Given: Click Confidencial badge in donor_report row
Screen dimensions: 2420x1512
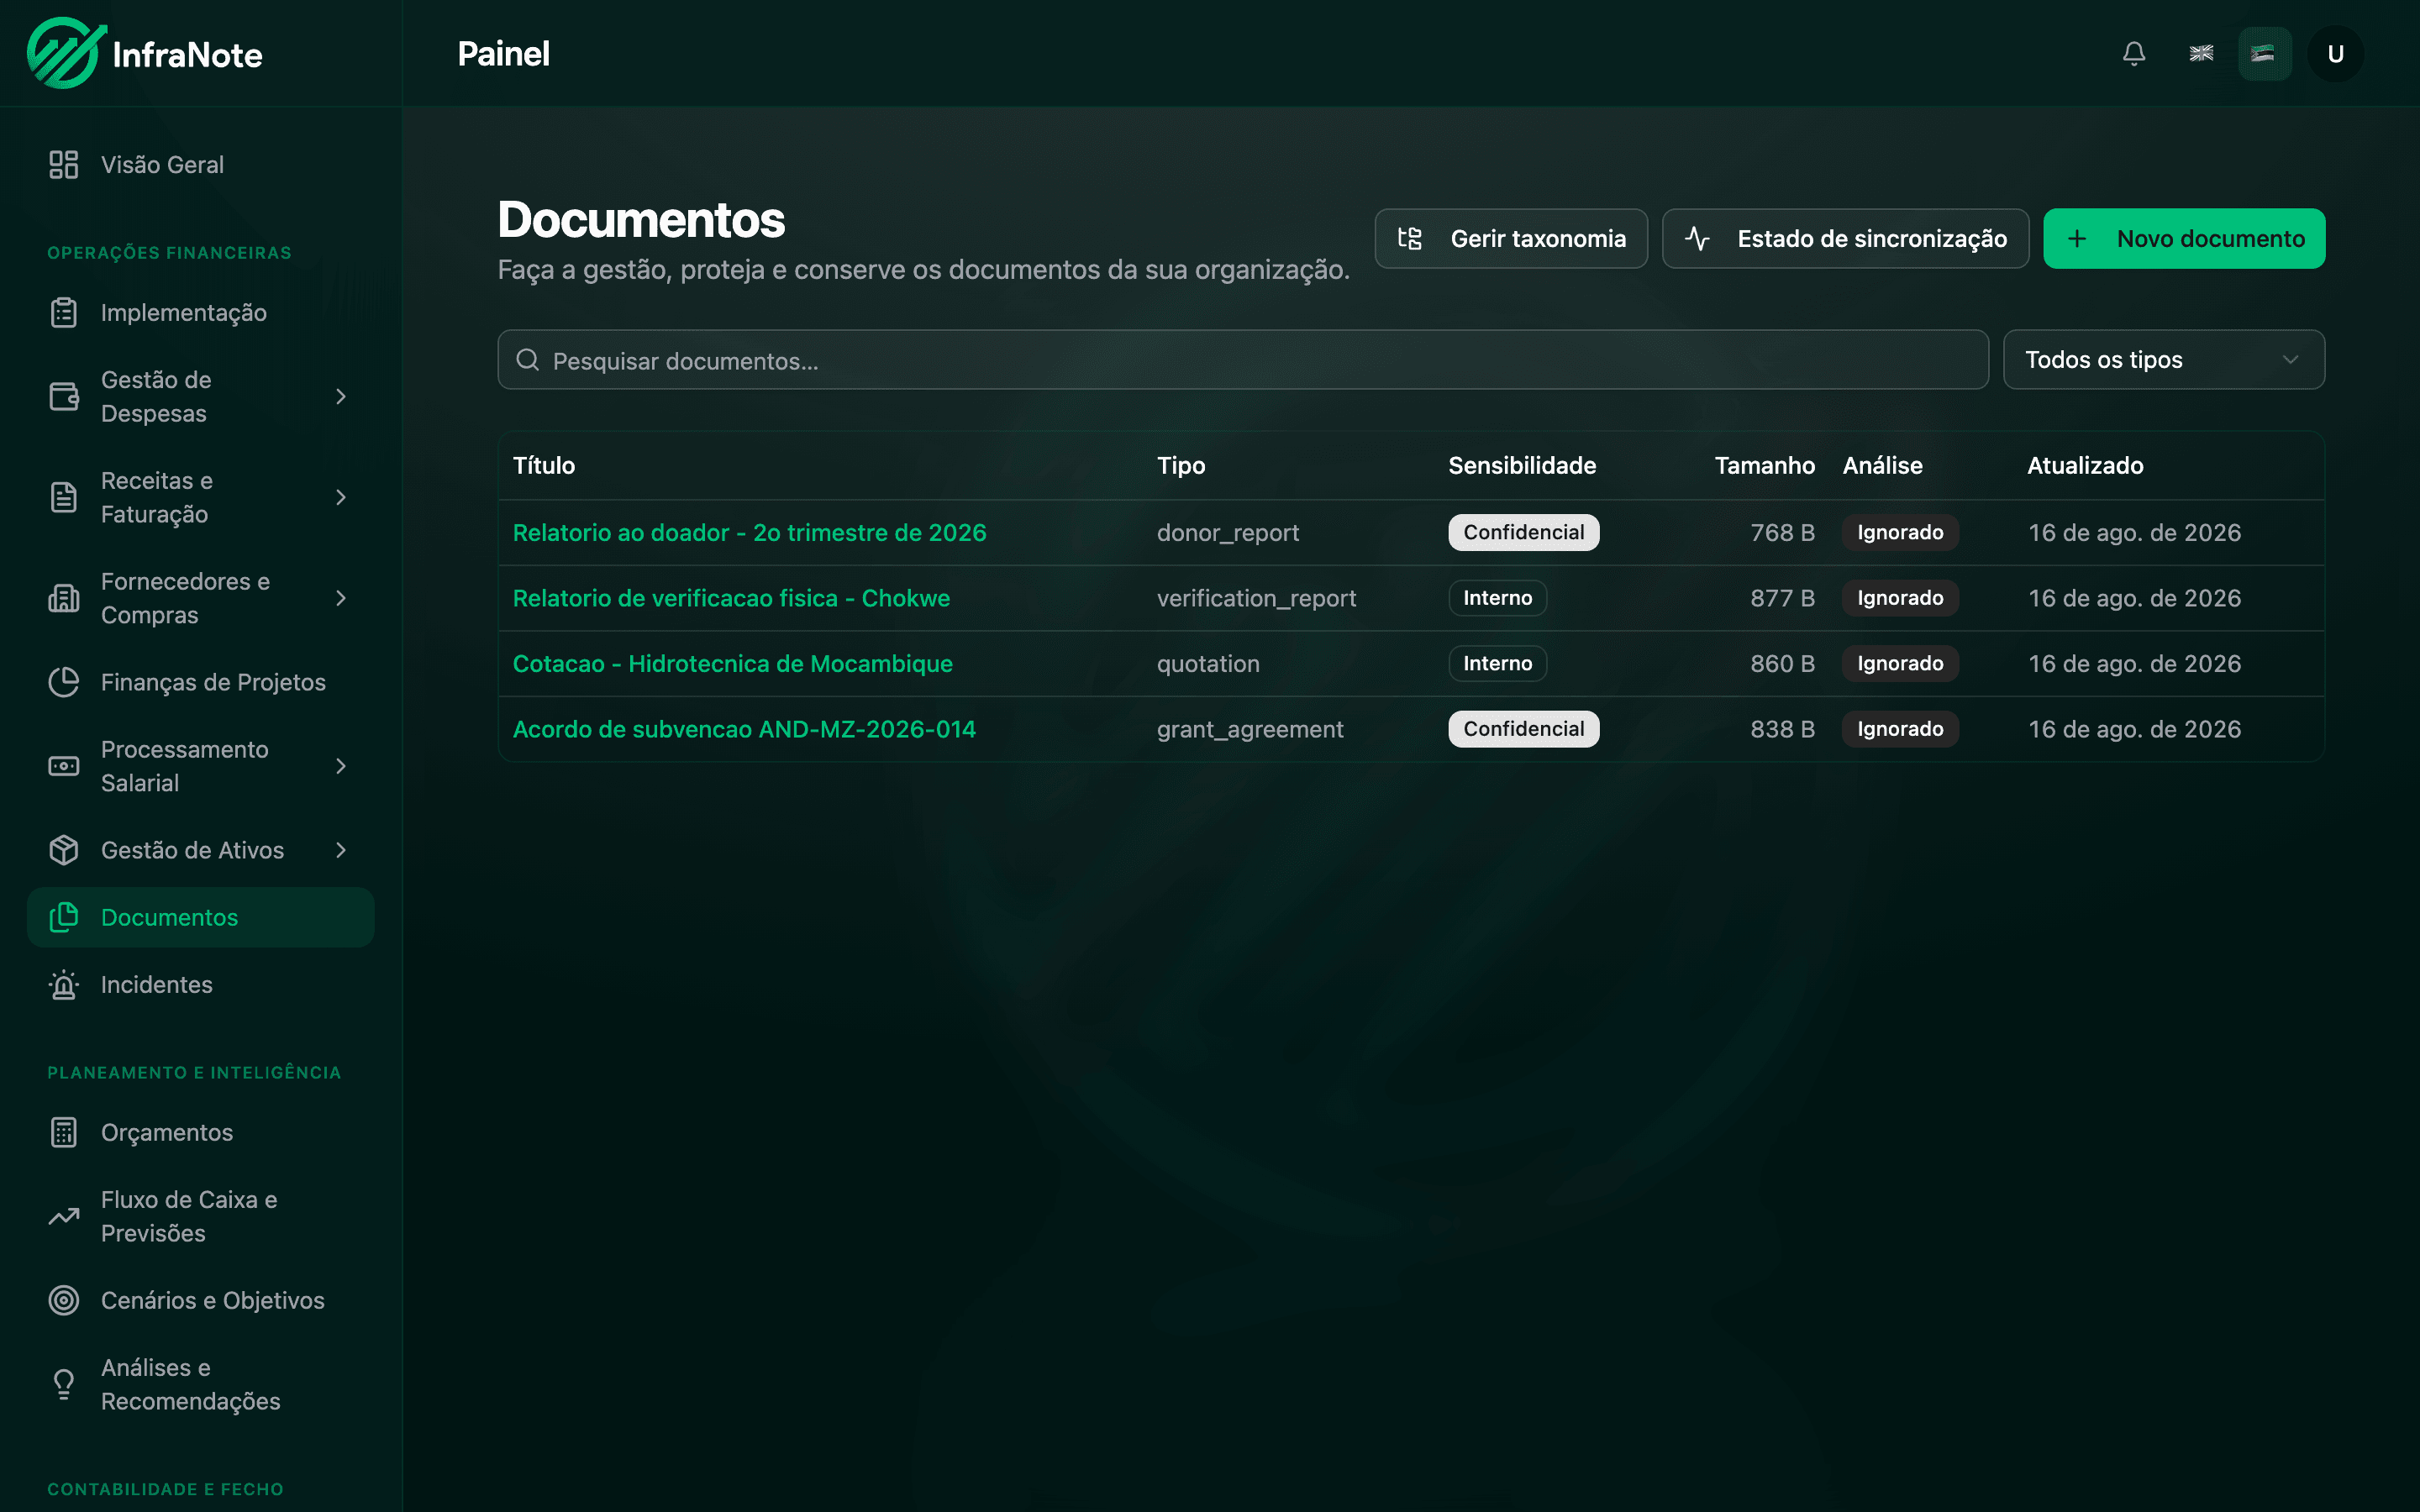Looking at the screenshot, I should tap(1524, 532).
